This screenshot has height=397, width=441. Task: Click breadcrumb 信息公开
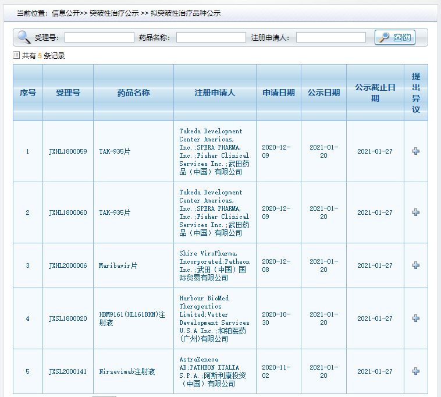[66, 13]
